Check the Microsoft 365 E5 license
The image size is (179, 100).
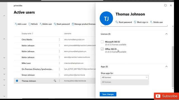102,42
